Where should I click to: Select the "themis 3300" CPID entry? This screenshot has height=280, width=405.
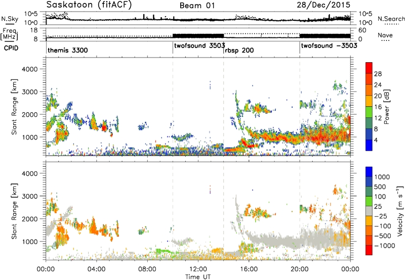pyautogui.click(x=68, y=50)
